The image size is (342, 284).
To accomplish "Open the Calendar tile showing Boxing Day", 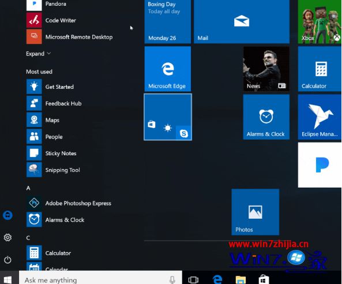I will coord(167,21).
